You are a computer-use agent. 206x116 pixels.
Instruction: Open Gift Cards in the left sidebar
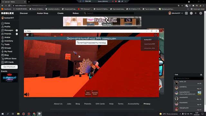coord(7,62)
